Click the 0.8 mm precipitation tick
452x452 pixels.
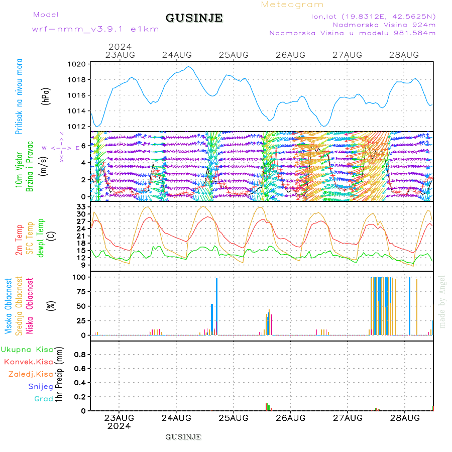80,355
